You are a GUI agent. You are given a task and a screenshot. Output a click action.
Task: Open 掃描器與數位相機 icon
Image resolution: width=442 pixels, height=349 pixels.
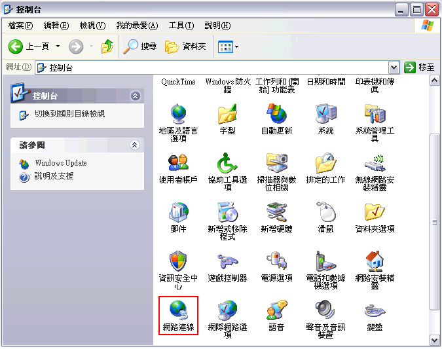click(276, 163)
